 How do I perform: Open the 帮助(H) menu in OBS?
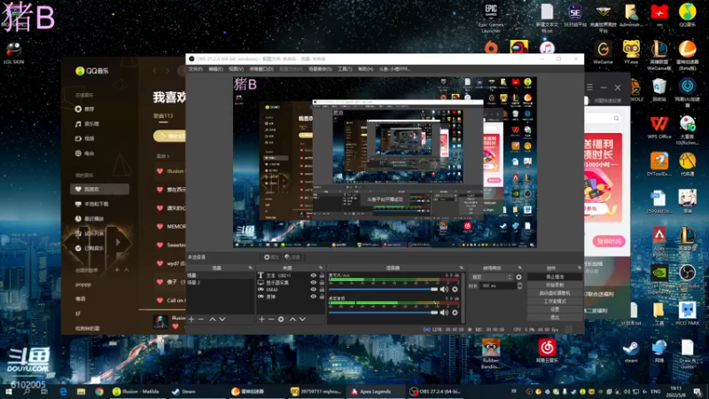coord(365,69)
